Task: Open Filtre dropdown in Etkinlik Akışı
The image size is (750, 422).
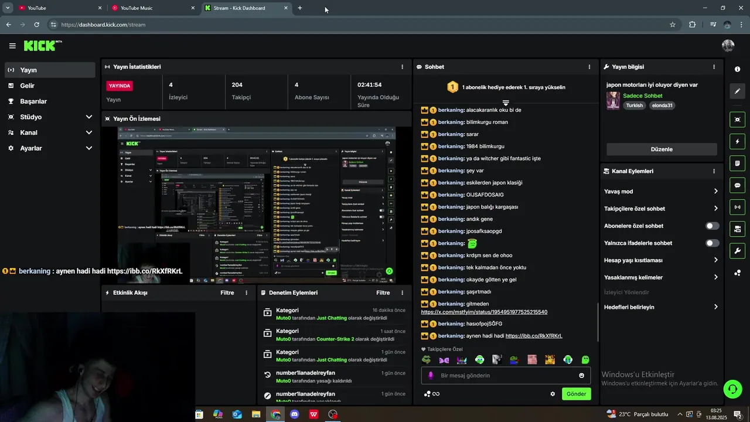Action: click(x=227, y=292)
